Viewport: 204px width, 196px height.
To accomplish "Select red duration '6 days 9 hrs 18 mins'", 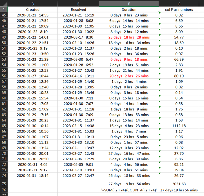I will (129, 59).
